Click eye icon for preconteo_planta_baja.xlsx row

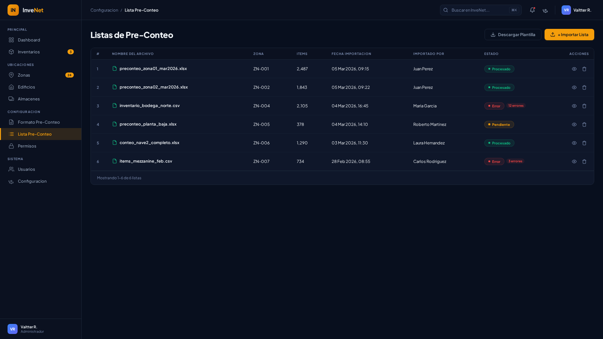point(574,125)
